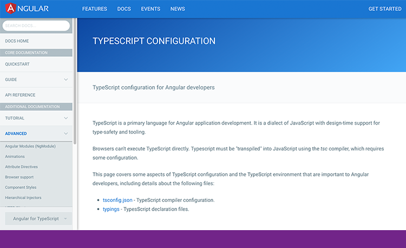The height and width of the screenshot is (248, 406).
Task: Select the Advanced sidebar section
Action: click(16, 134)
